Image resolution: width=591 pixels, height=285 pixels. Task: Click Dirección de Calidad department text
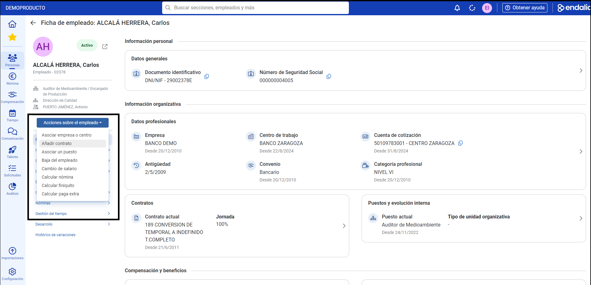(60, 100)
